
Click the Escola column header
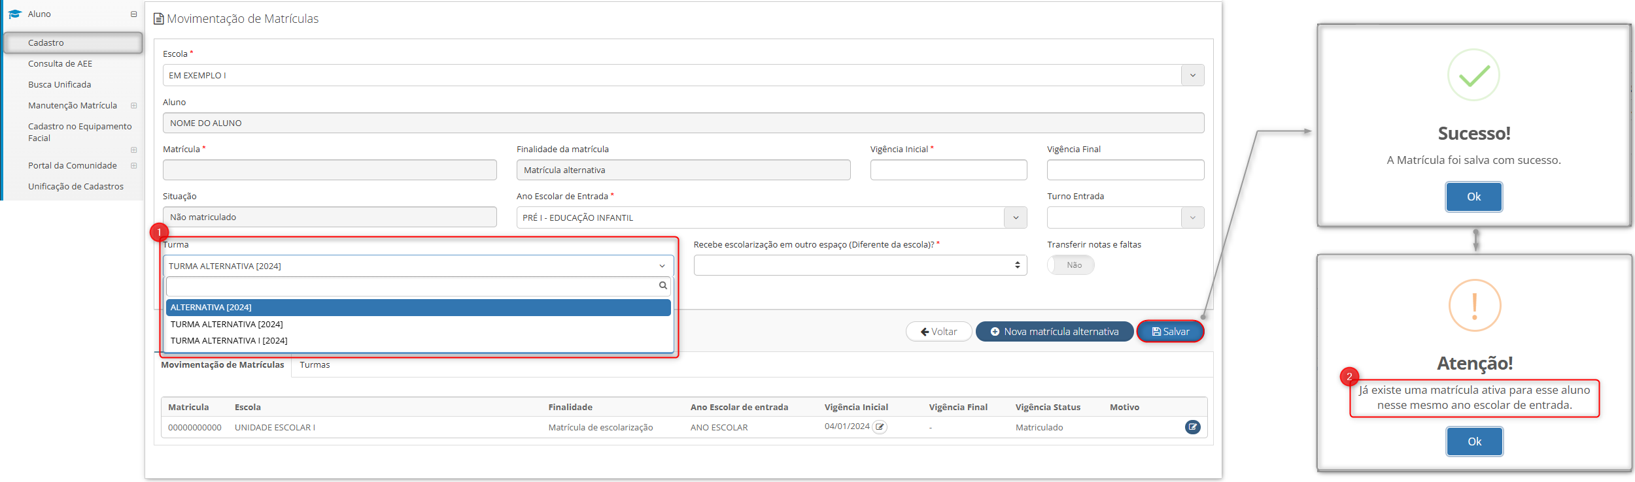[x=248, y=407]
